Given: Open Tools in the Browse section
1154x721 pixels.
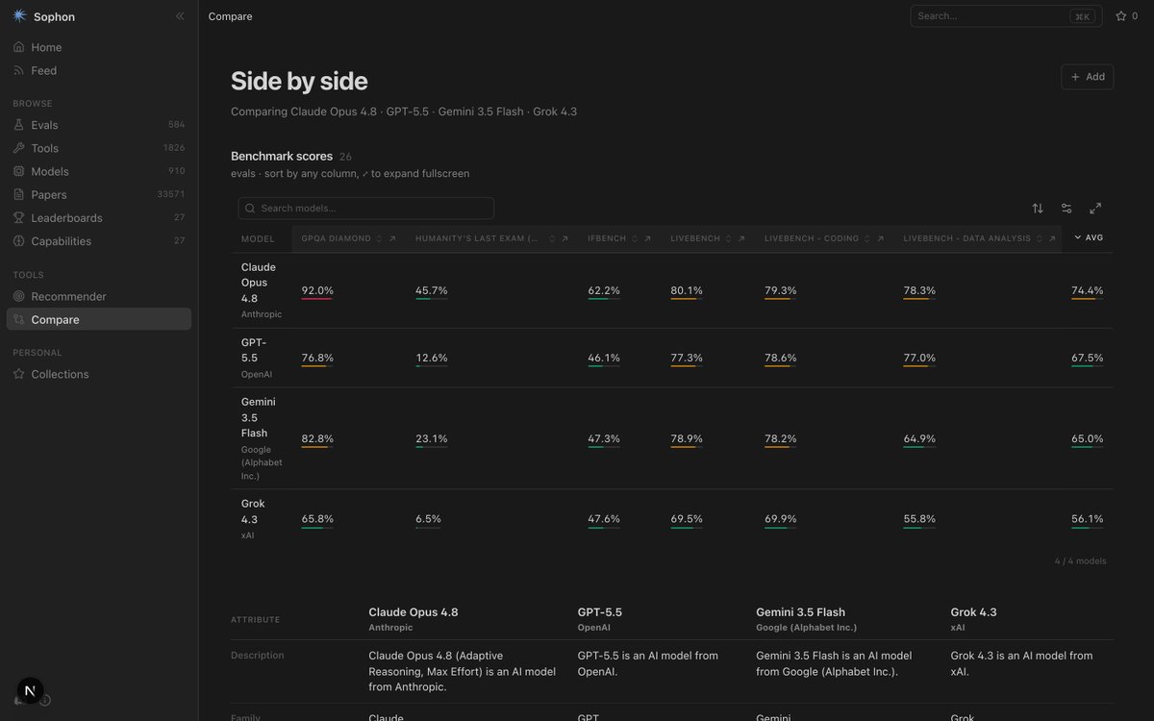Looking at the screenshot, I should coord(99,148).
